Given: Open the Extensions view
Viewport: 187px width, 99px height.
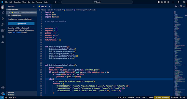Looking at the screenshot, I should [3, 30].
